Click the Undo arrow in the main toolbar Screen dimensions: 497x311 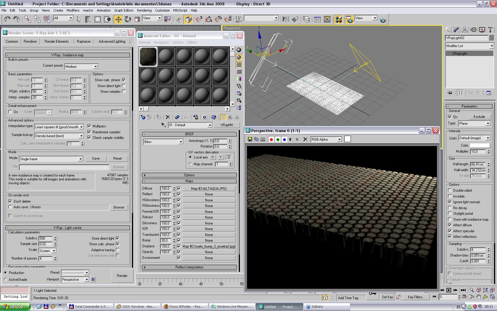click(7, 20)
